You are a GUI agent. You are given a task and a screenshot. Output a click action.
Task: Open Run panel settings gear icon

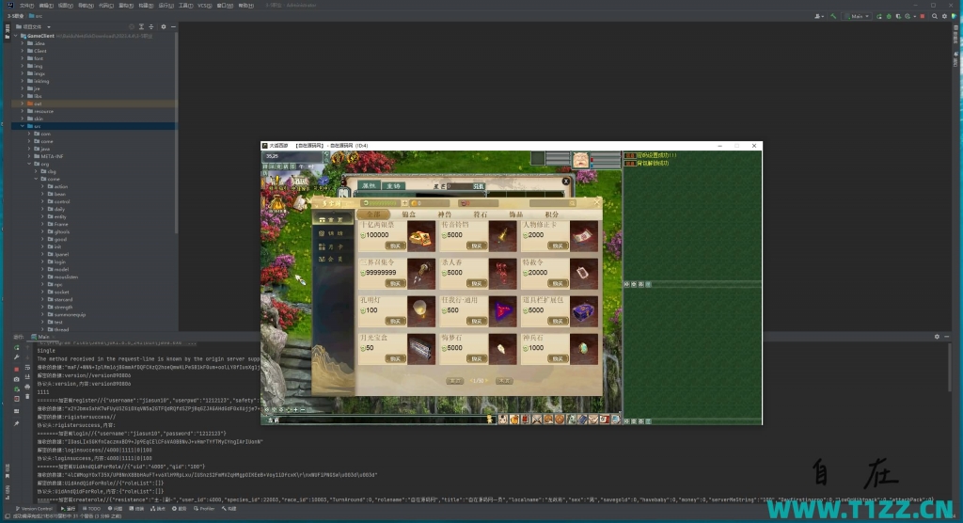937,337
